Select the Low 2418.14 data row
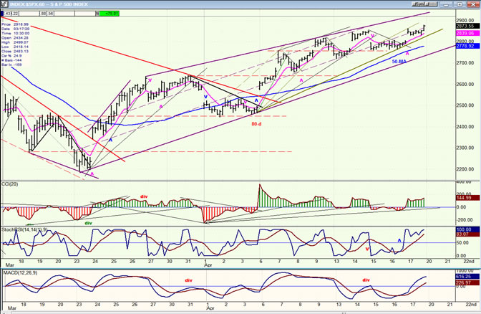Image resolution: width=481 pixels, height=314 pixels. point(15,47)
